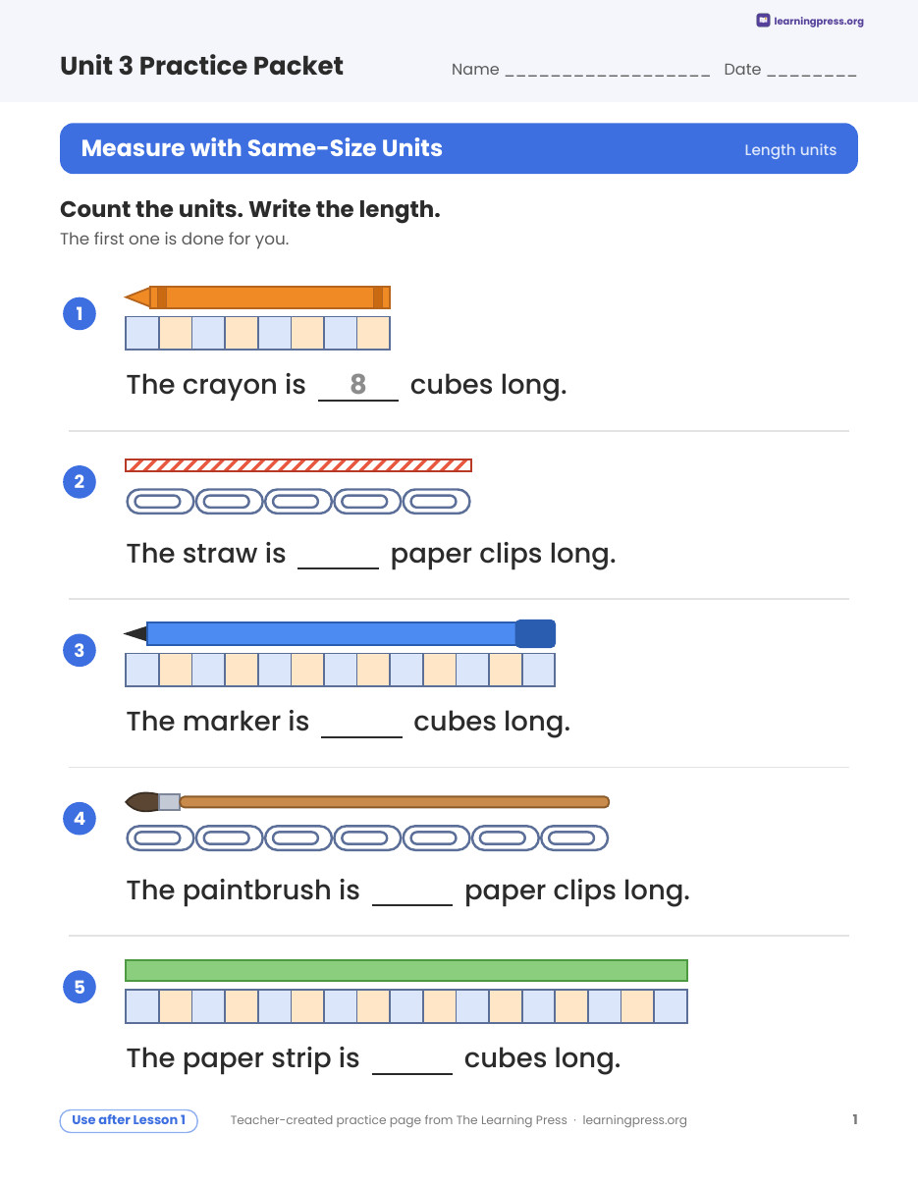Viewport: 918px width, 1188px height.
Task: Click the paper strip answer blank
Action: 412,1062
